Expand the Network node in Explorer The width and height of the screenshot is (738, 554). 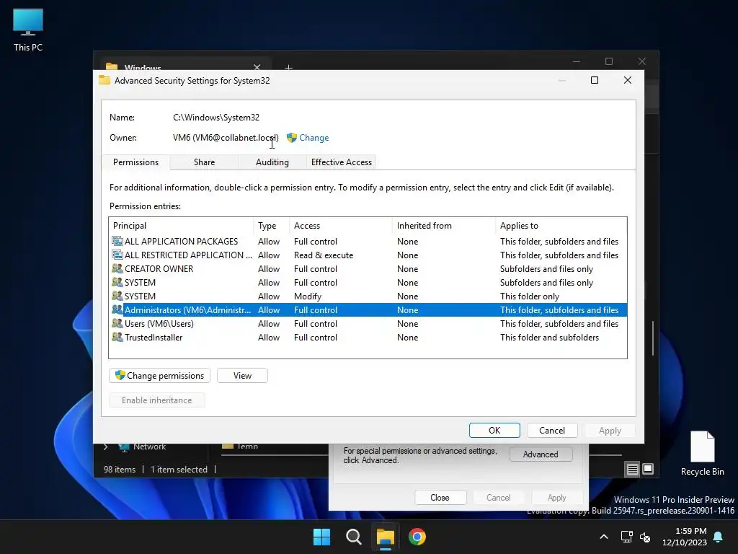[105, 447]
